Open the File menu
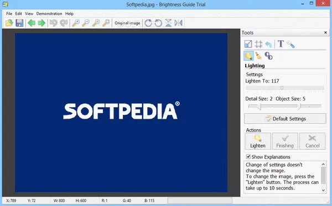The image size is (332, 206). [x=9, y=13]
